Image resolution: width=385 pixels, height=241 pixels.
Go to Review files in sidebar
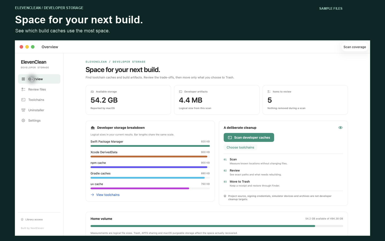point(39,89)
